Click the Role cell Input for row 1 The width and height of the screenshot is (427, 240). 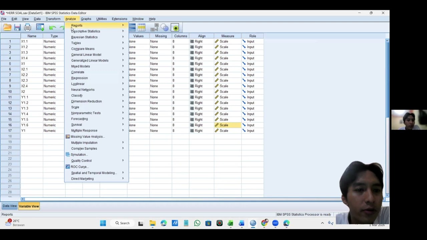pyautogui.click(x=253, y=41)
